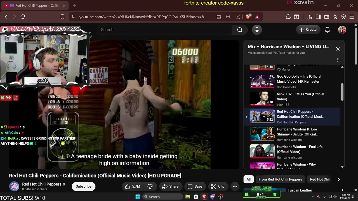Select the All filter chip
358x201 pixels.
point(248,179)
